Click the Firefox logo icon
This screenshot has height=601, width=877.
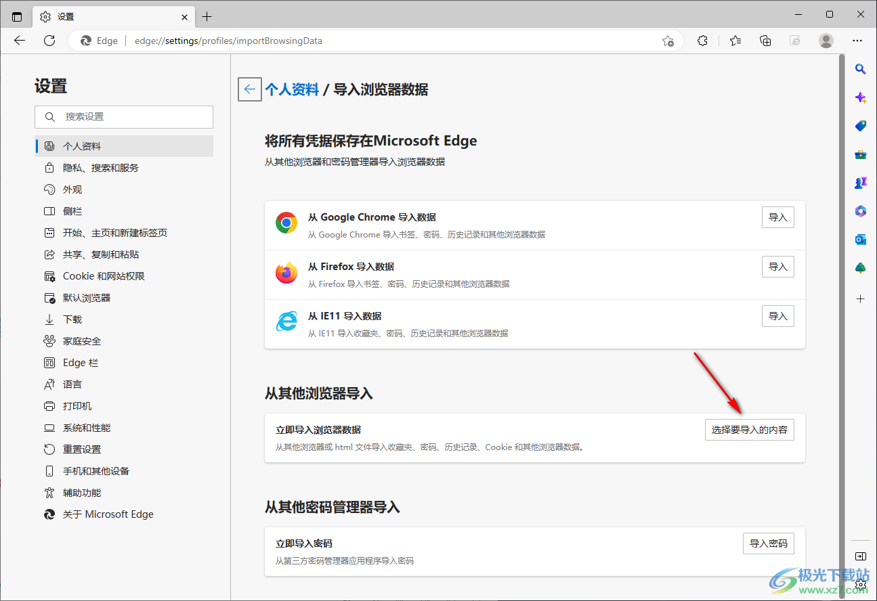point(286,272)
